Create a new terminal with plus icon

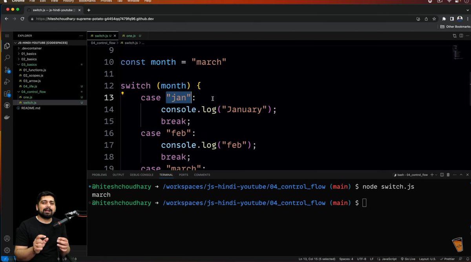pos(432,175)
